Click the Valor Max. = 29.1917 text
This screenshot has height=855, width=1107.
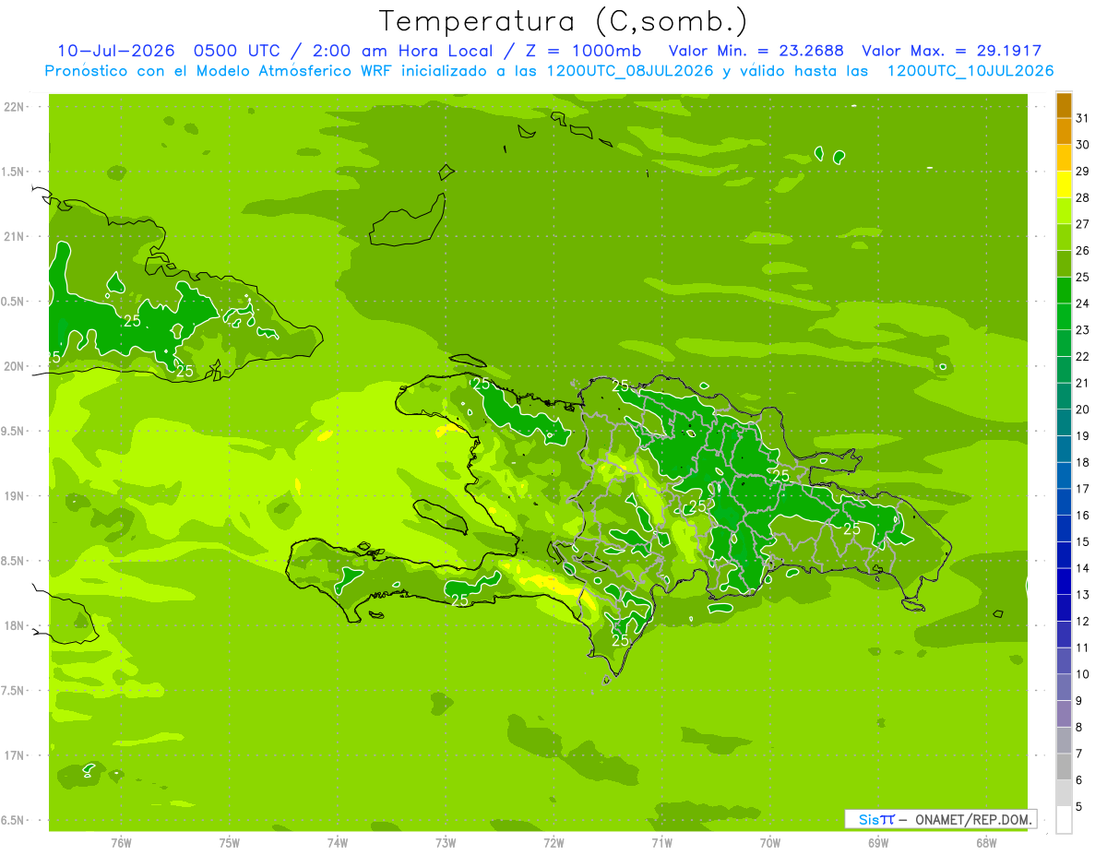click(951, 51)
